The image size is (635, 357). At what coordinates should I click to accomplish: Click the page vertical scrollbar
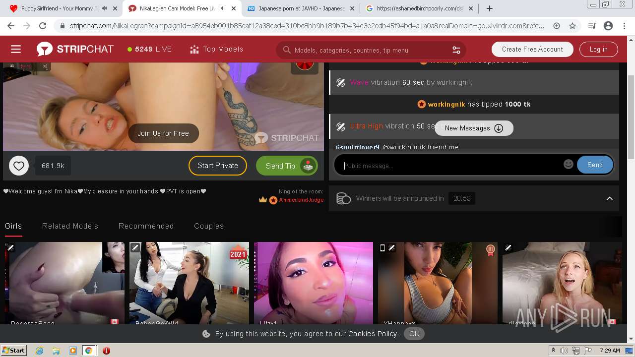pos(631,117)
